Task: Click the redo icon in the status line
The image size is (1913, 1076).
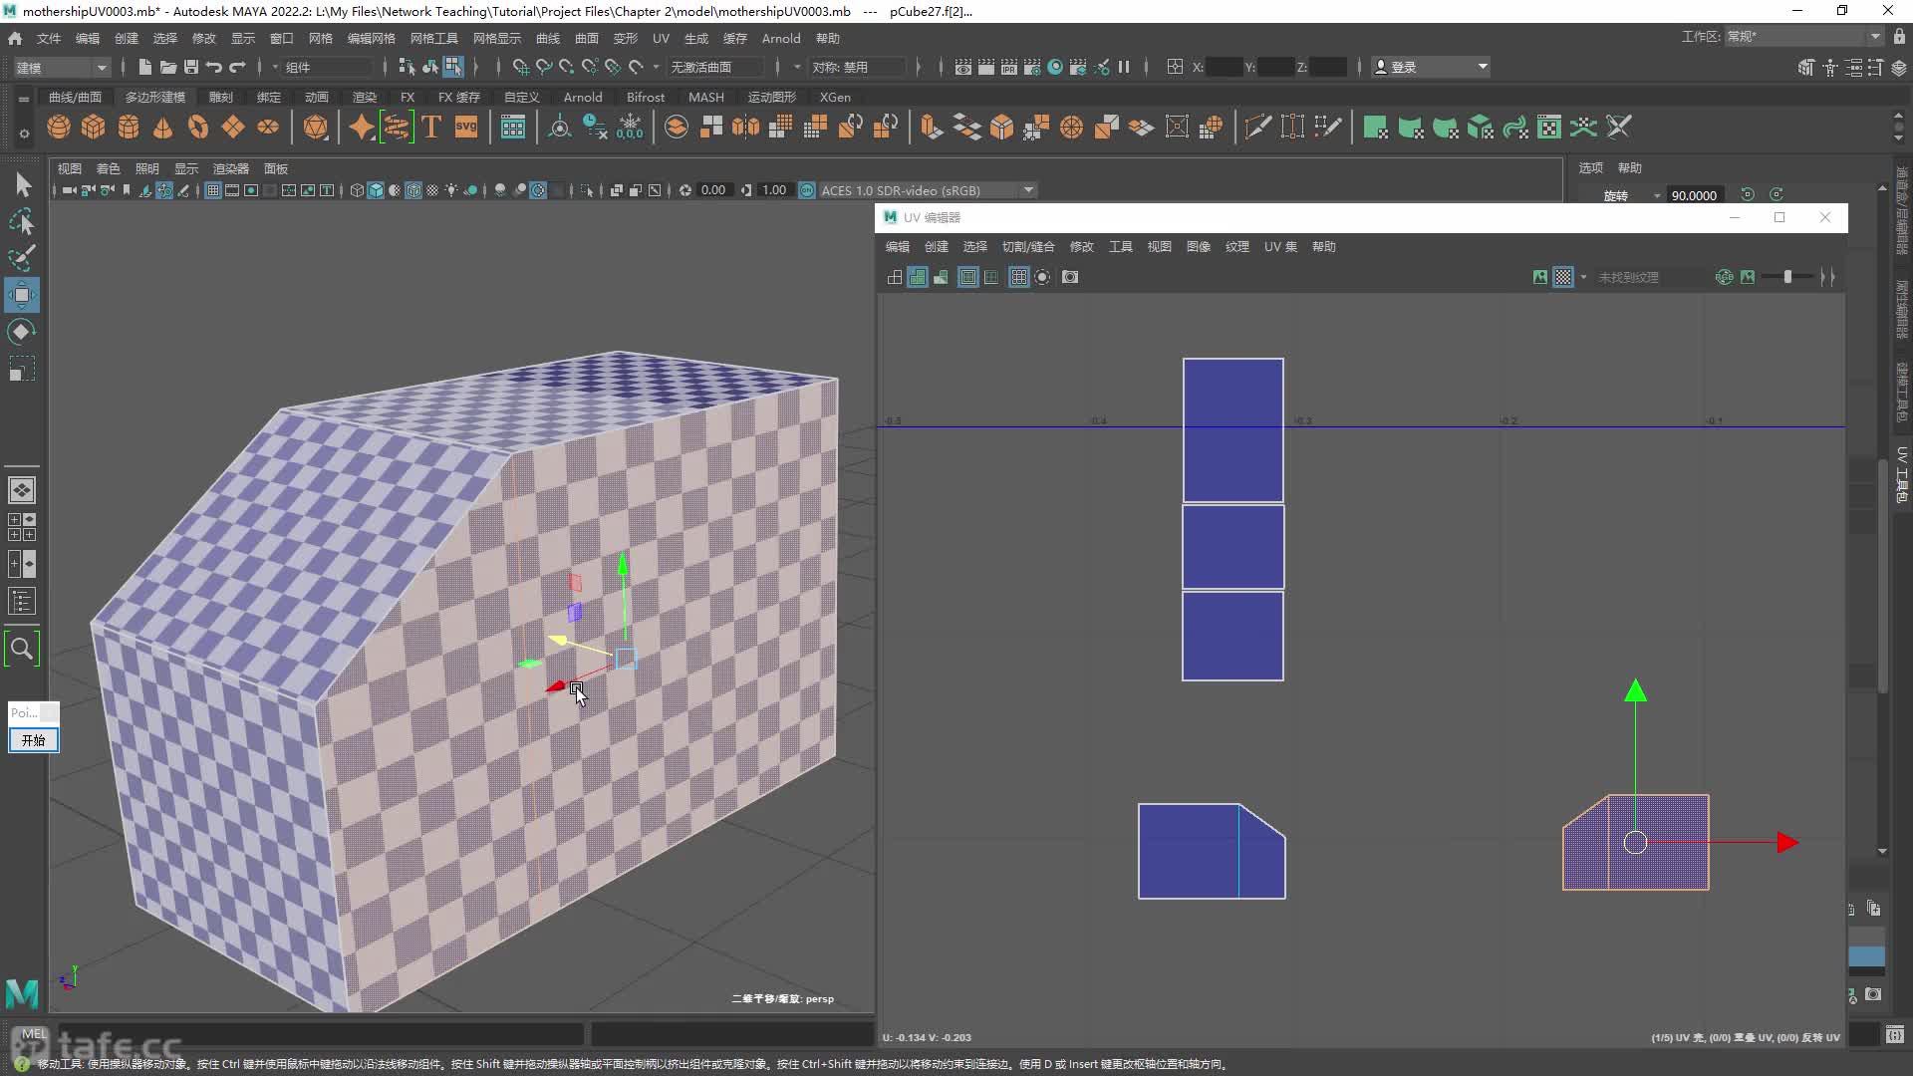Action: 237,67
